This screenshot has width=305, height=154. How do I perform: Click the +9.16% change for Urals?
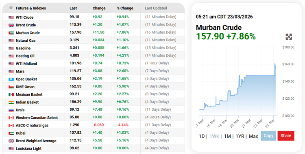click(x=123, y=109)
